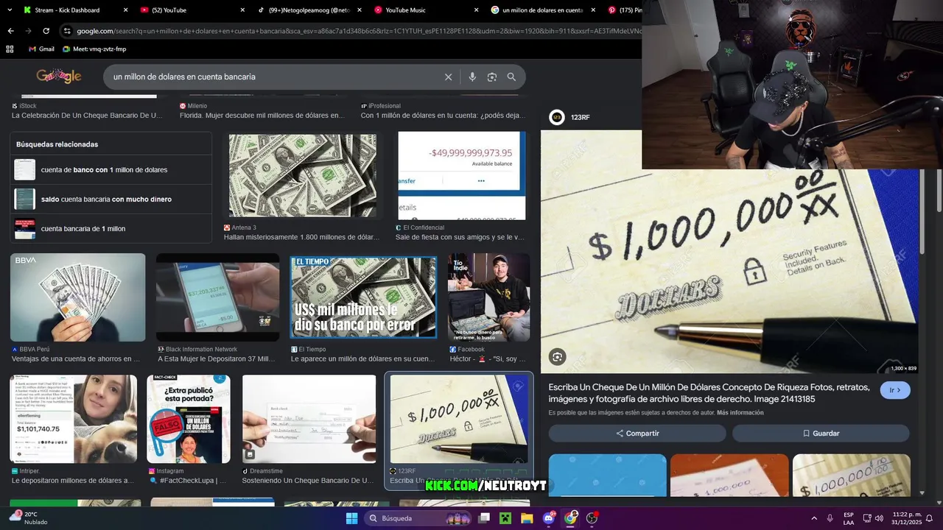Open the Instagram FALSO fact-check thumbnail
The image size is (943, 530).
coord(189,419)
